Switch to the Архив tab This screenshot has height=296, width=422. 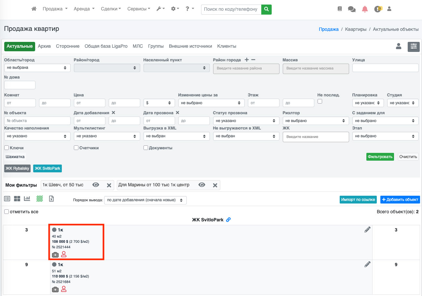(x=44, y=46)
